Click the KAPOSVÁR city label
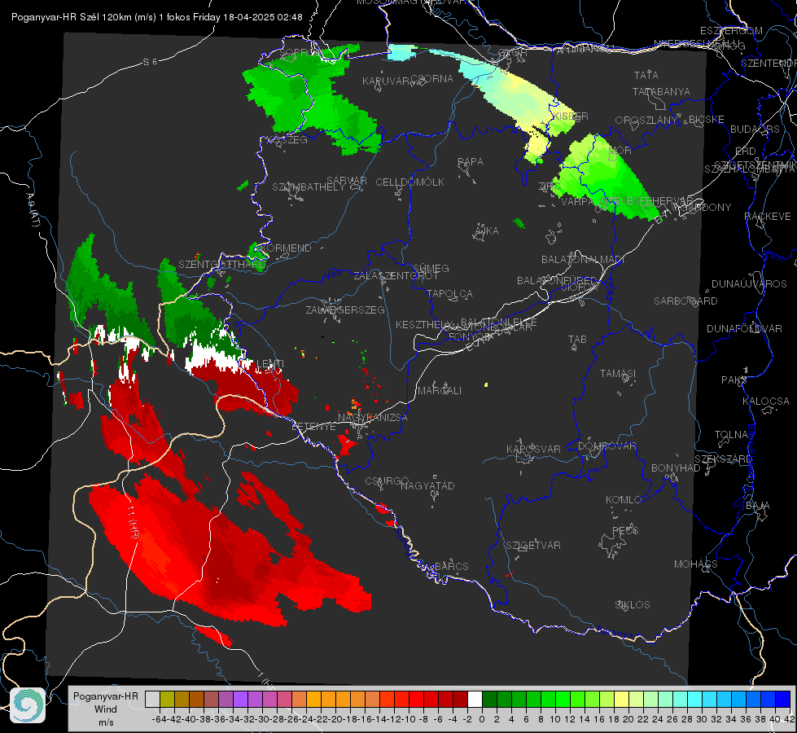Screen dimensions: 797x733 pyautogui.click(x=533, y=449)
